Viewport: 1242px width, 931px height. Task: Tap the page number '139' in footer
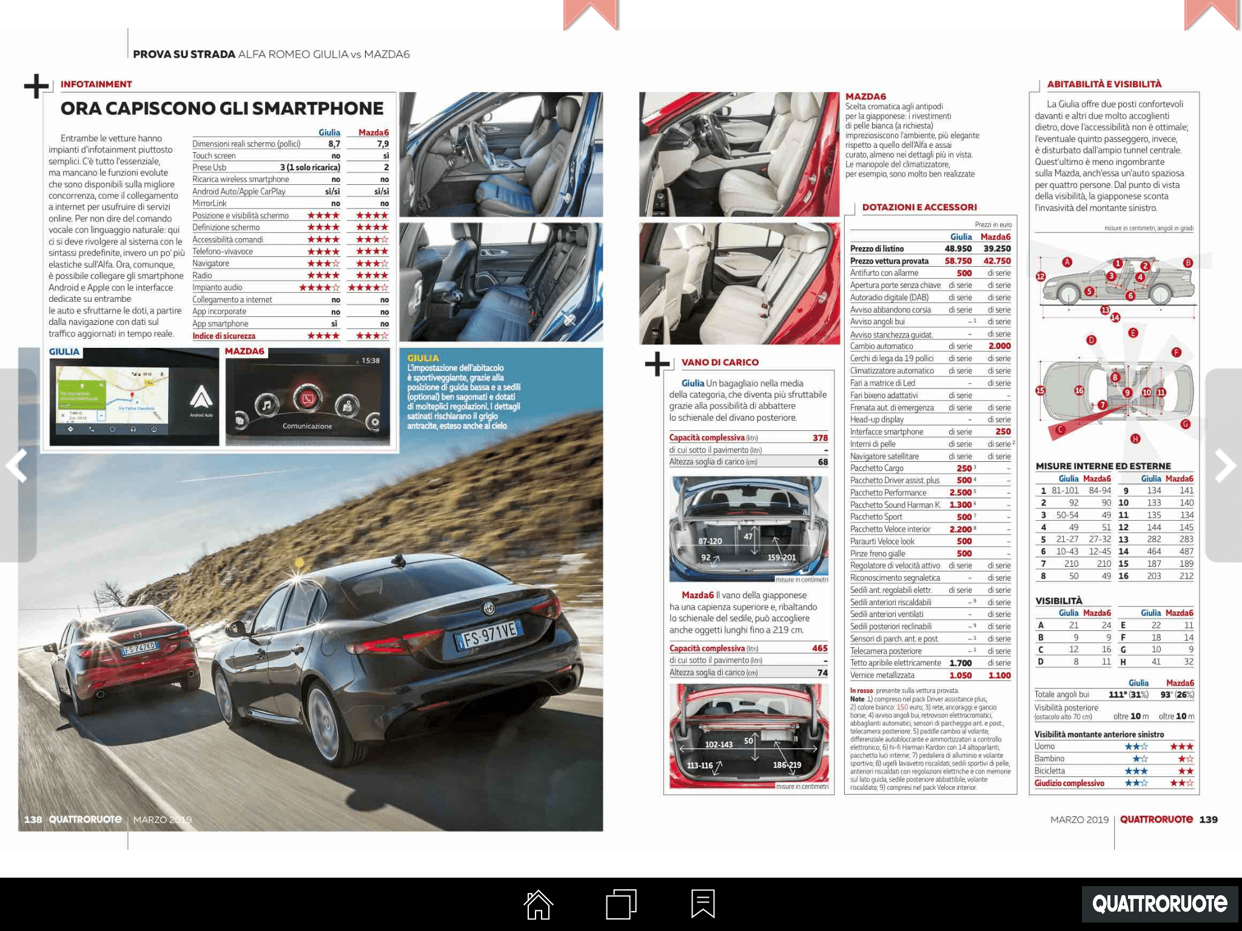tap(1209, 819)
